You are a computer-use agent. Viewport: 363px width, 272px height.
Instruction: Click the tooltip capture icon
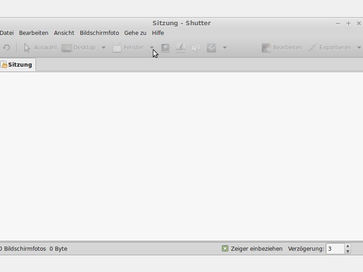[196, 48]
